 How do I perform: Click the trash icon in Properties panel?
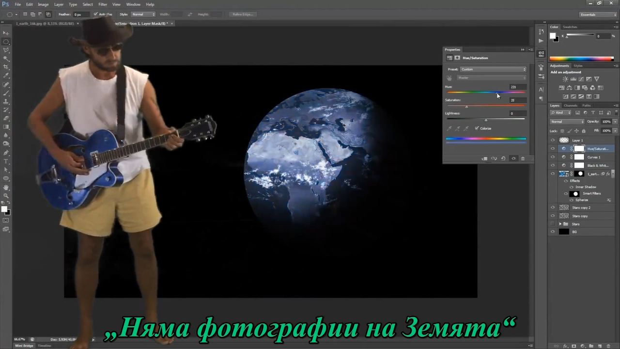523,159
